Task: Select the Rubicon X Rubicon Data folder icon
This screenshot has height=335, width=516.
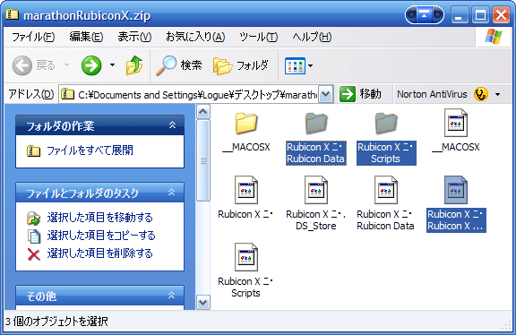Action: click(316, 123)
